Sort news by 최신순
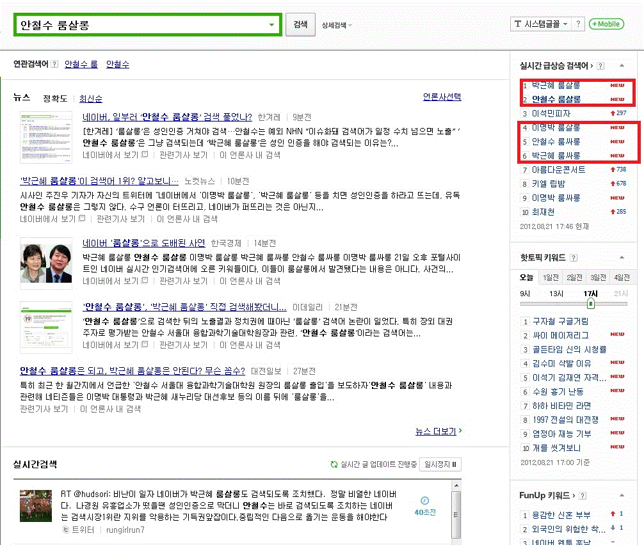Viewport: 644px width, 545px height. 90,99
